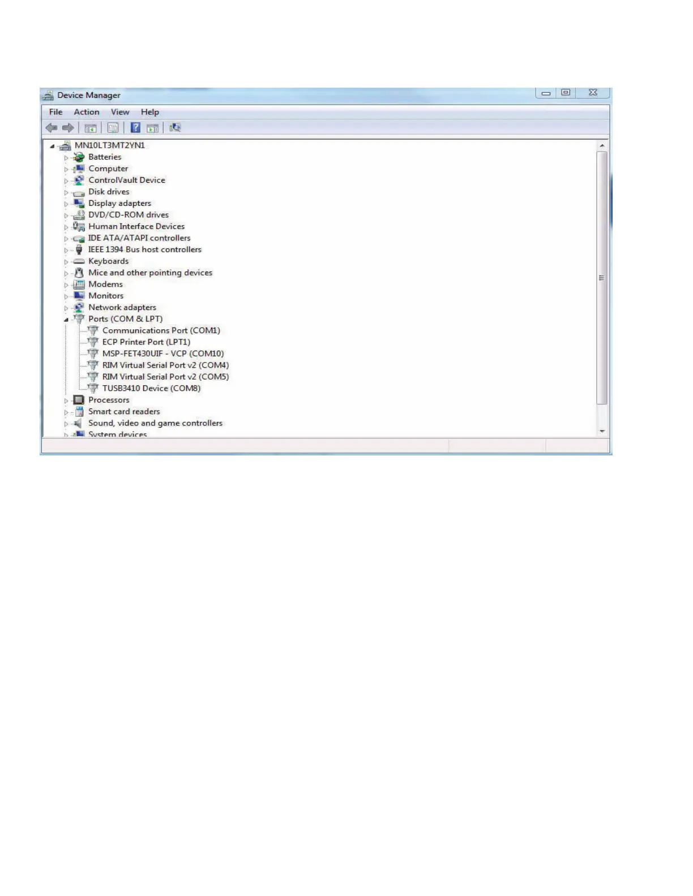Select the Computer tree item label

click(x=108, y=169)
